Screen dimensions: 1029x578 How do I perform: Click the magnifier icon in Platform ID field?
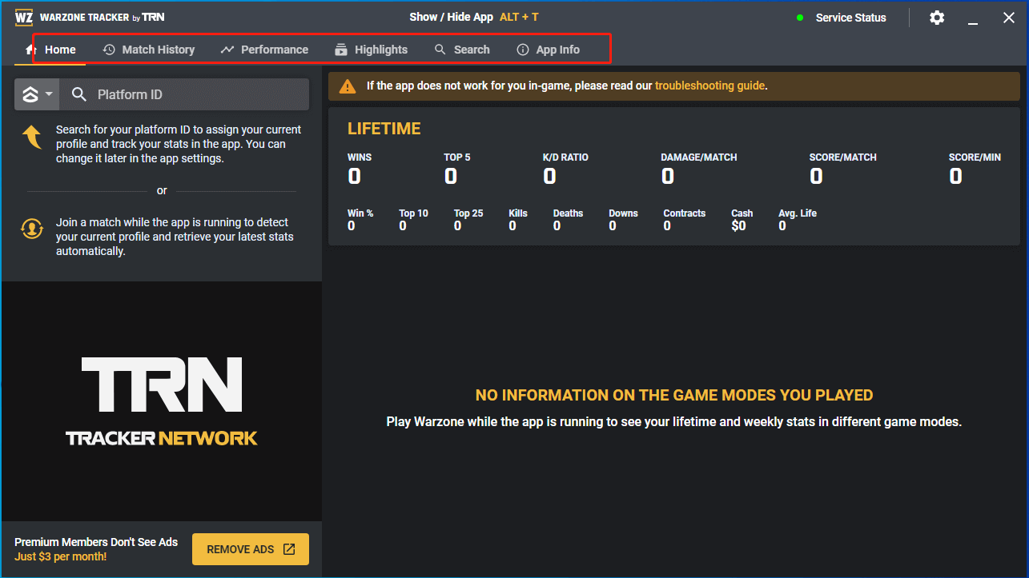click(79, 94)
